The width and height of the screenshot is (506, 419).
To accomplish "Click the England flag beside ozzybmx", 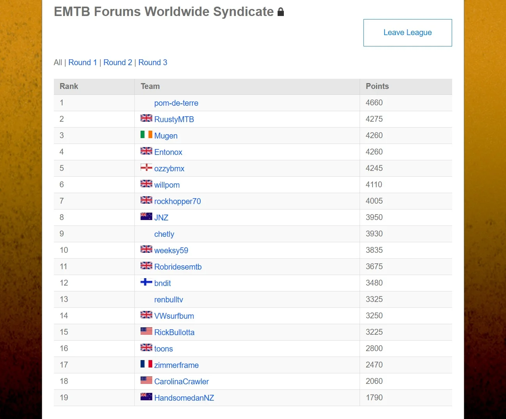I will coord(146,167).
